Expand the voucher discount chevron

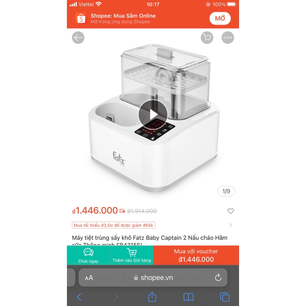(231, 225)
